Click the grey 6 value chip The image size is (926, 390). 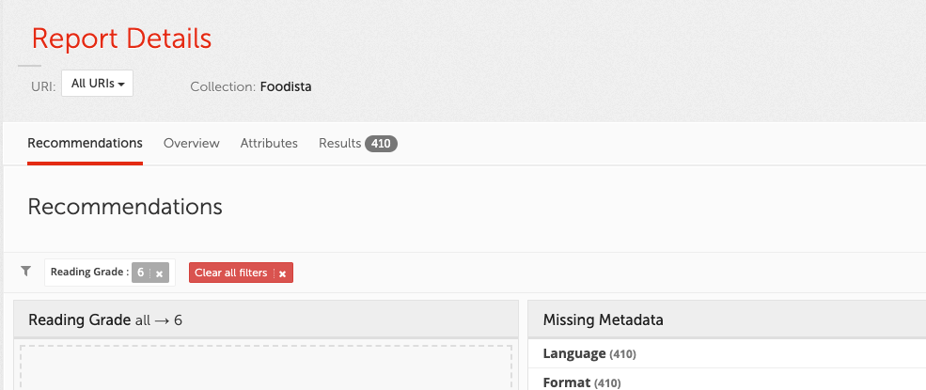pos(141,273)
